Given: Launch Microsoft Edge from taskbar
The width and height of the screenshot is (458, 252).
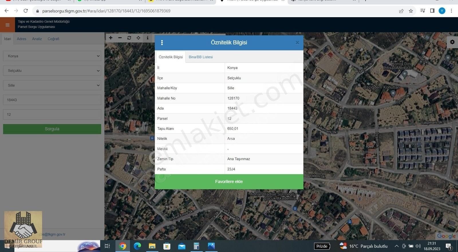Looking at the screenshot, I should (x=137, y=246).
